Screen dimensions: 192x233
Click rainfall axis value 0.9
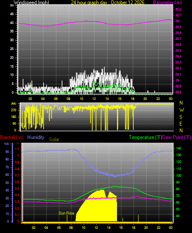tap(17, 162)
